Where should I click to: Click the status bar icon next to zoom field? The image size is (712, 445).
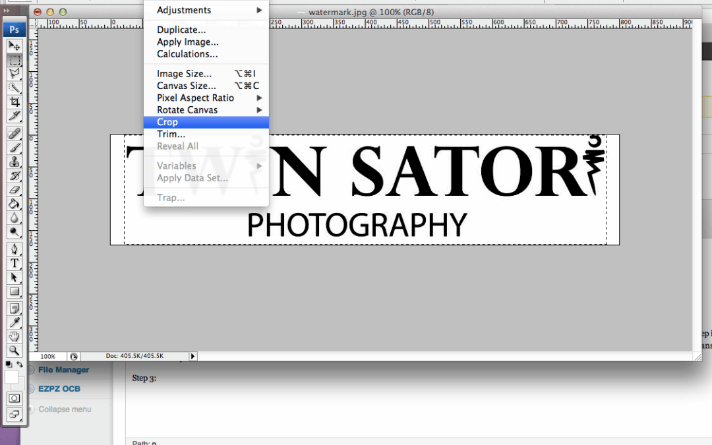[74, 357]
